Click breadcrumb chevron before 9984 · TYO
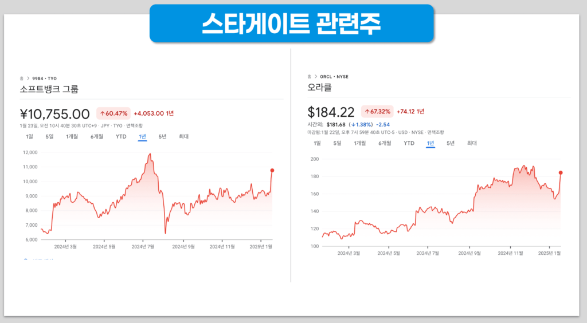The height and width of the screenshot is (323, 587). point(28,78)
